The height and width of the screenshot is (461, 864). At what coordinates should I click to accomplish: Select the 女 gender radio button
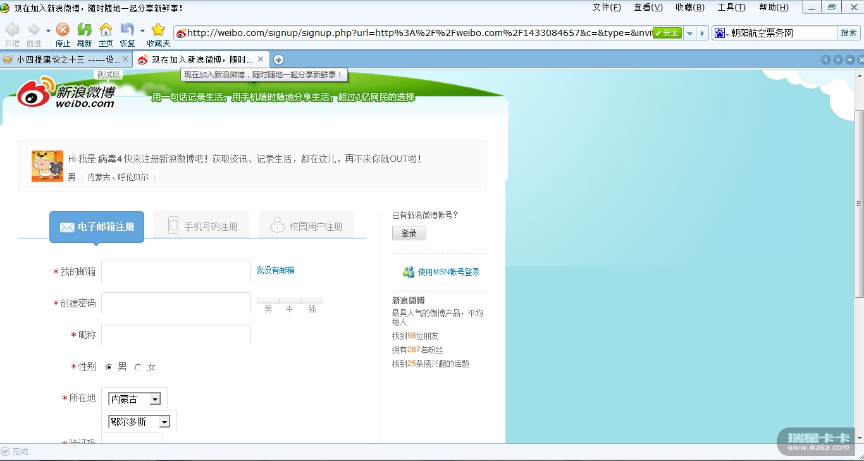click(138, 367)
